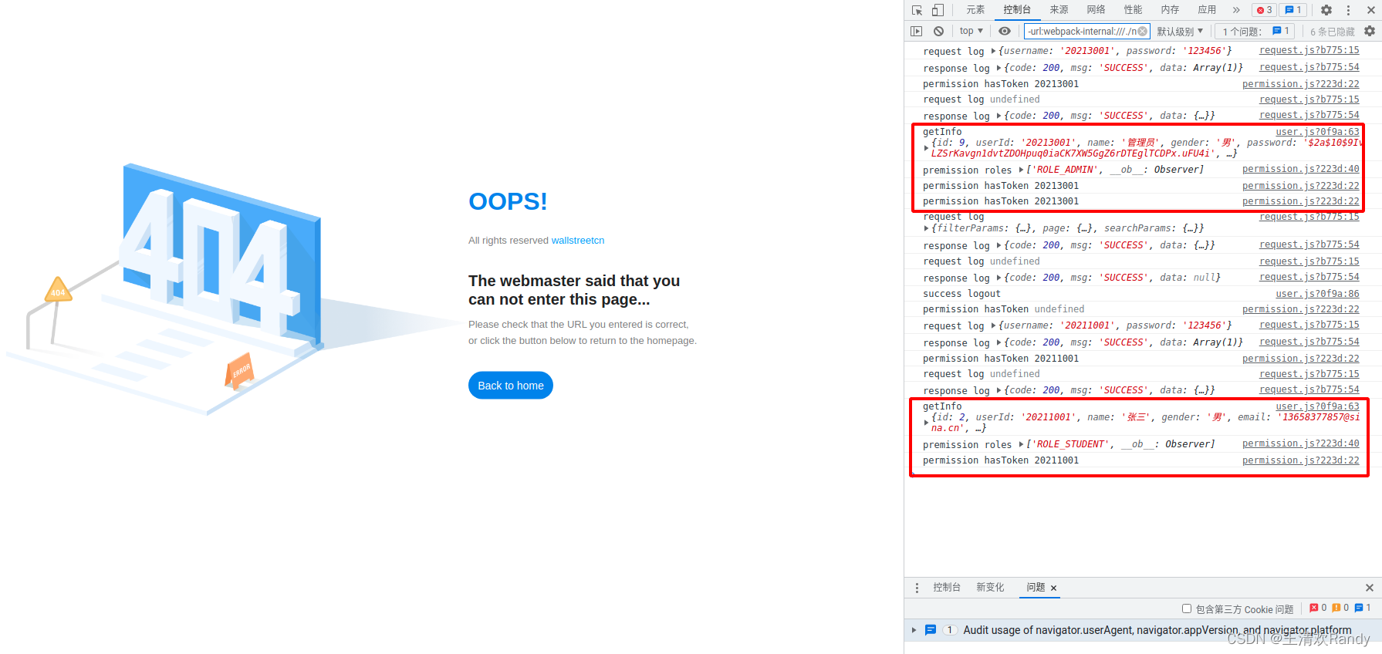
Task: Switch to the 新变化 (What's new) tab
Action: (x=990, y=588)
